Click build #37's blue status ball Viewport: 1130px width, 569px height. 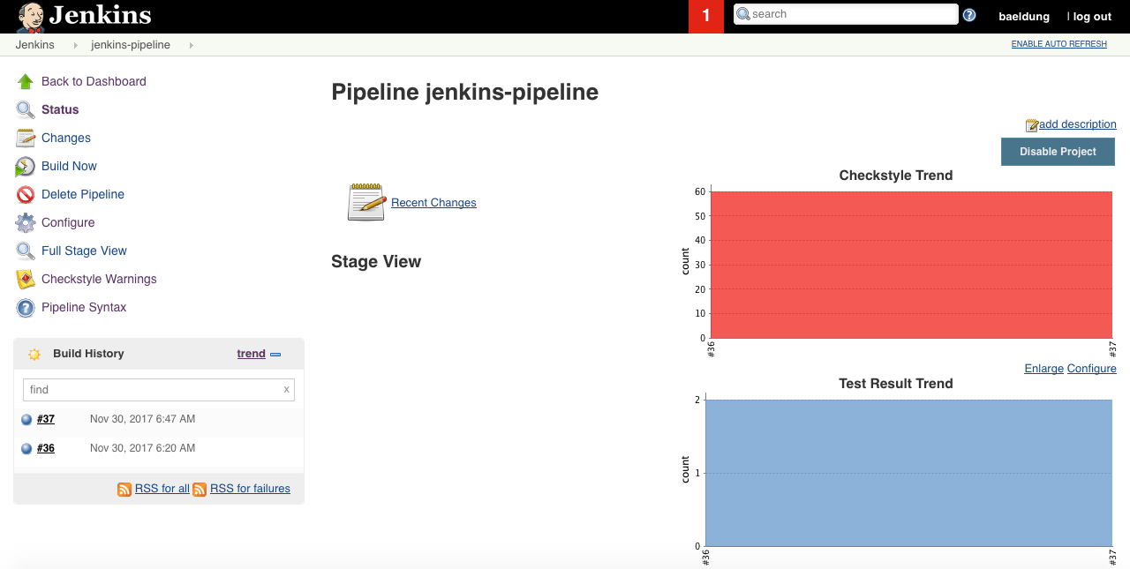(x=26, y=418)
